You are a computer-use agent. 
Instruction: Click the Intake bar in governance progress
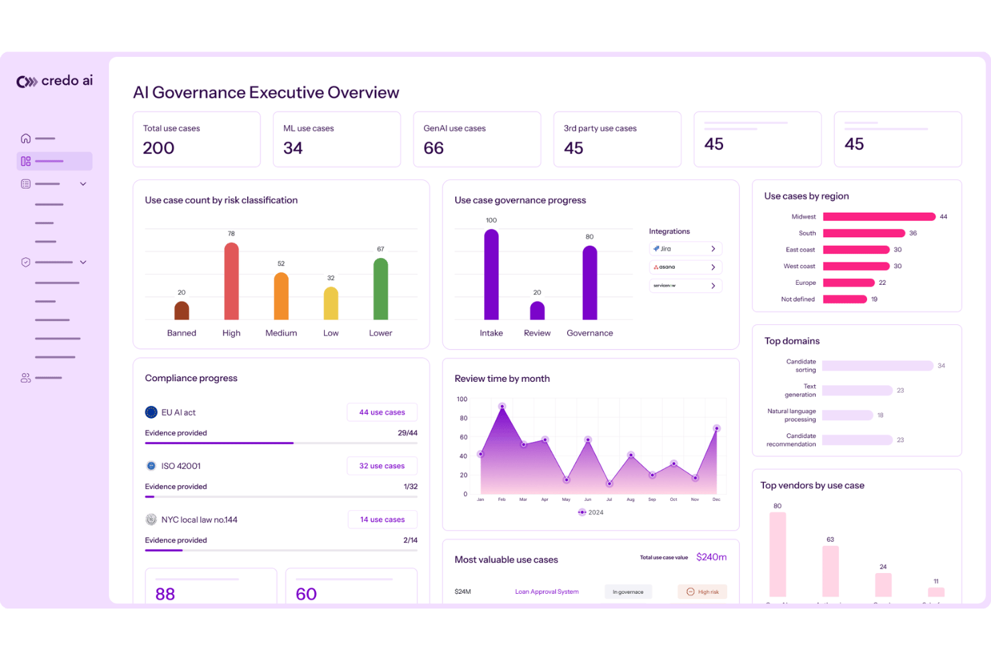click(491, 274)
